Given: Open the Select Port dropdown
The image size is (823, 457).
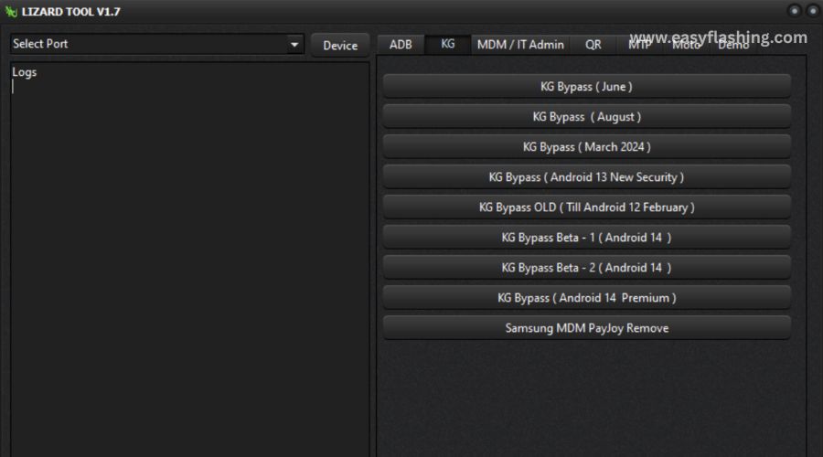Looking at the screenshot, I should [157, 44].
